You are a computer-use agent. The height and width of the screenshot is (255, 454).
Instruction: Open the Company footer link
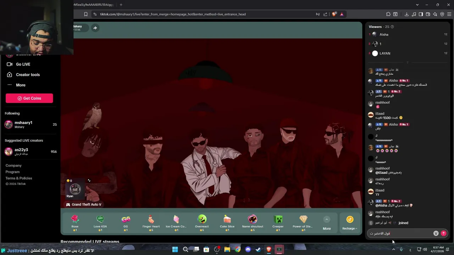click(13, 165)
